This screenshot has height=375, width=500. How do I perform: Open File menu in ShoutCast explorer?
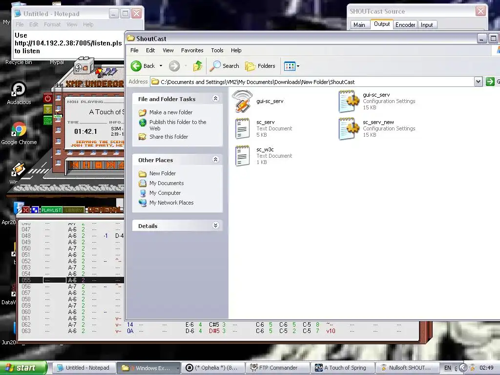134,50
